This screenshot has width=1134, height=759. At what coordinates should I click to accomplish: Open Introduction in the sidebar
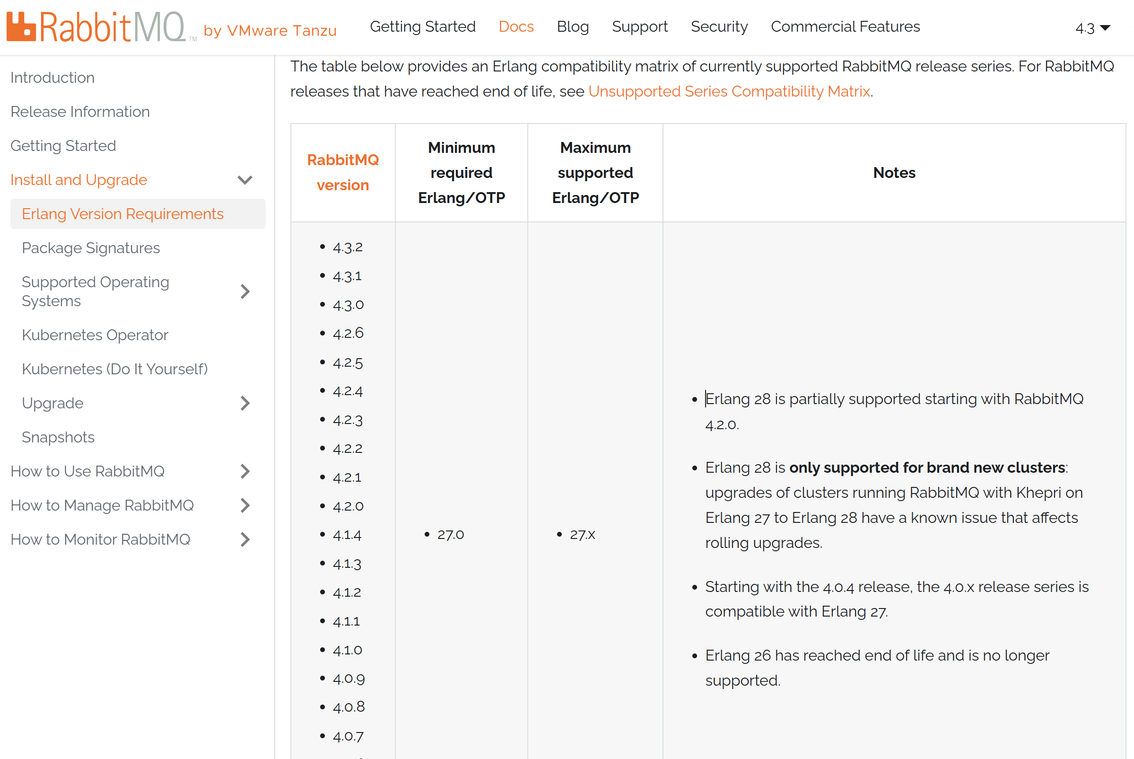(52, 78)
